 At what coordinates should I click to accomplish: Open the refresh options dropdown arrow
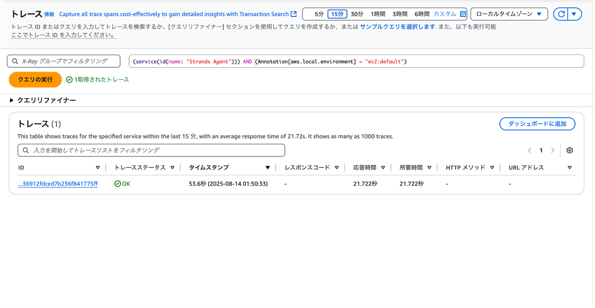[574, 14]
